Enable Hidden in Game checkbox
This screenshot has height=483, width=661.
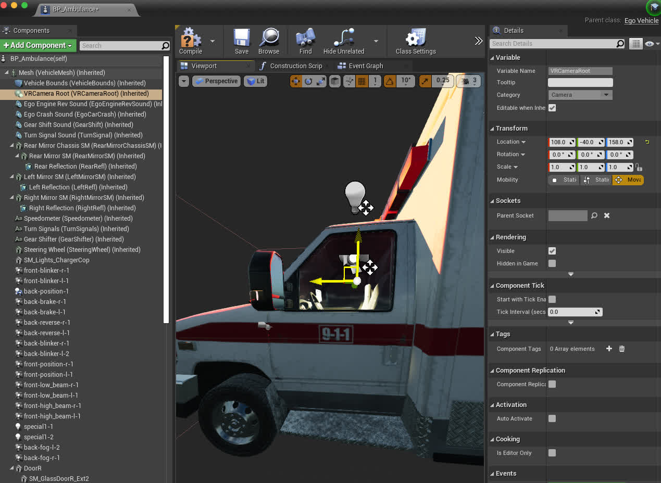[552, 263]
